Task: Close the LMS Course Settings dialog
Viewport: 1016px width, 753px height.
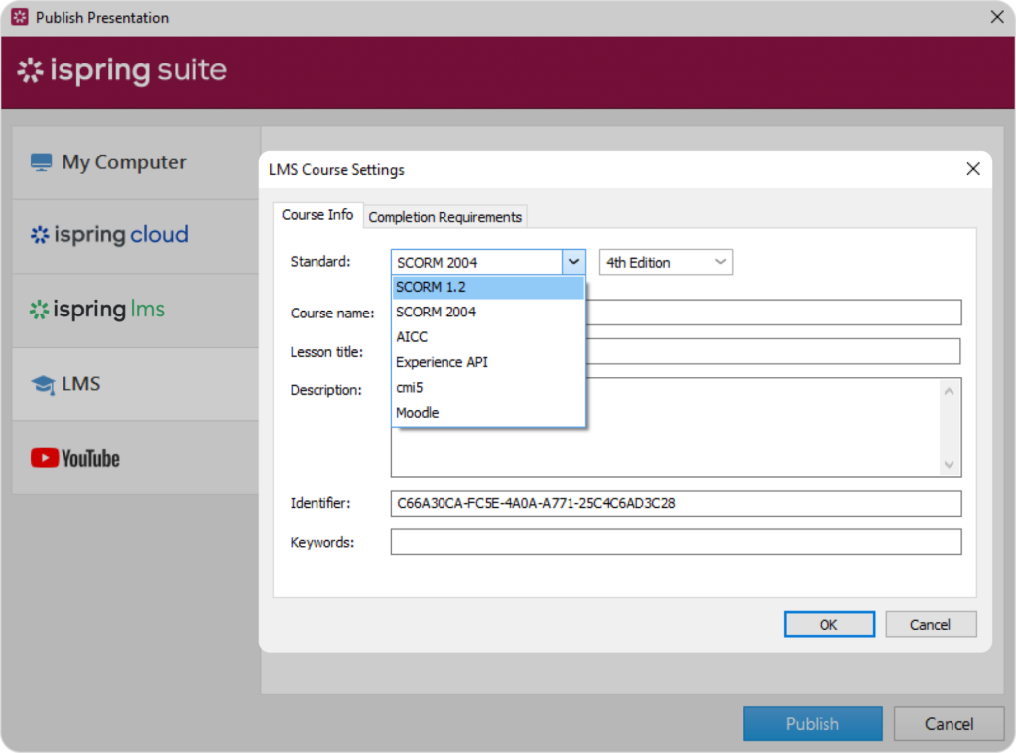Action: (972, 169)
